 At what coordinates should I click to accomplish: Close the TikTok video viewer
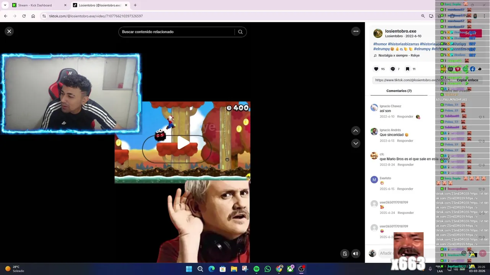[9, 31]
